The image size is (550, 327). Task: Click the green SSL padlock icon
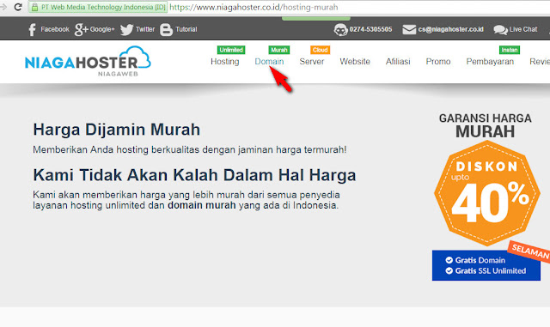[34, 7]
